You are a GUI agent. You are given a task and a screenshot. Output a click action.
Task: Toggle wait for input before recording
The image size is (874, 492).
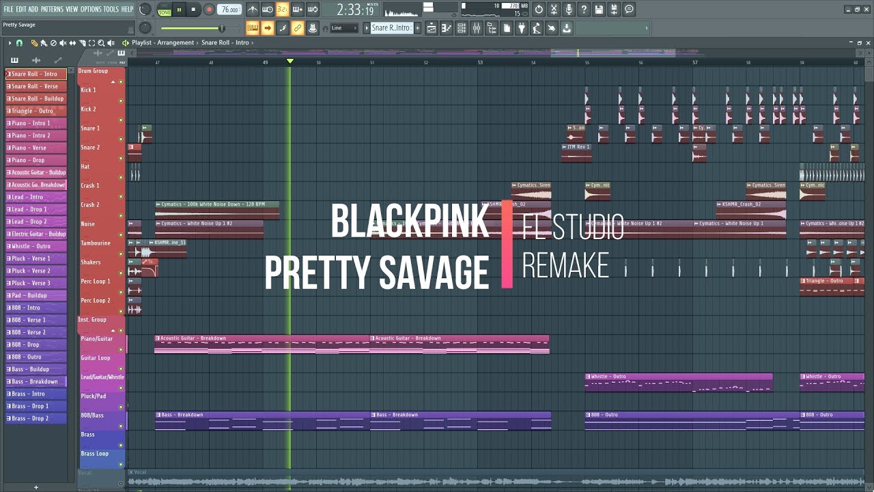point(268,10)
